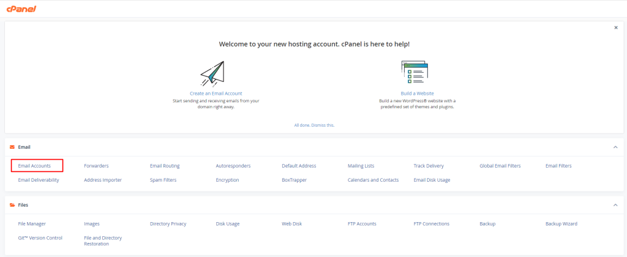Open Calendars and Contacts
Screen dimensions: 627x257
(373, 180)
